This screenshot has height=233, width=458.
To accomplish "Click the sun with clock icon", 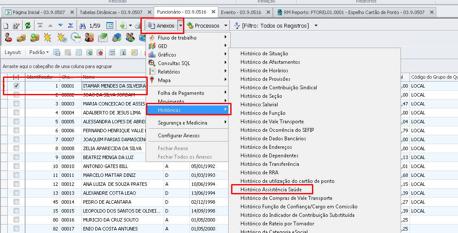I will point(62,37).
